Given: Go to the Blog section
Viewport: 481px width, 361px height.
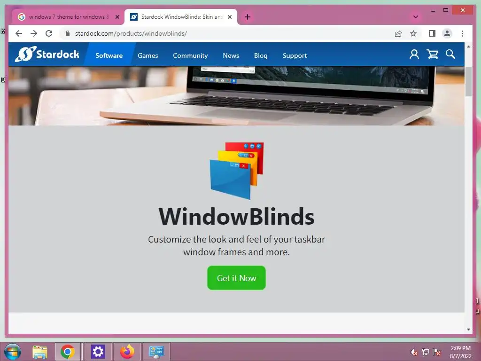Looking at the screenshot, I should click(x=261, y=55).
